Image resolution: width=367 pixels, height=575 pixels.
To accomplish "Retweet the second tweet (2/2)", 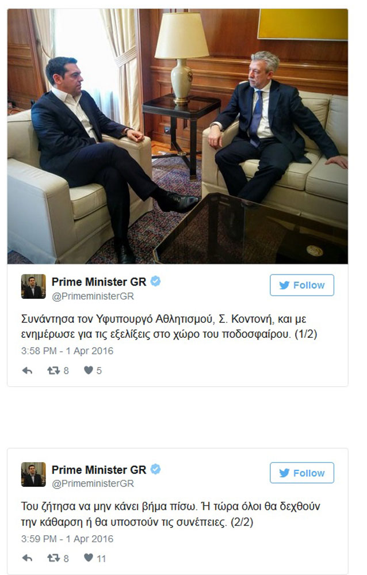I will pyautogui.click(x=53, y=558).
